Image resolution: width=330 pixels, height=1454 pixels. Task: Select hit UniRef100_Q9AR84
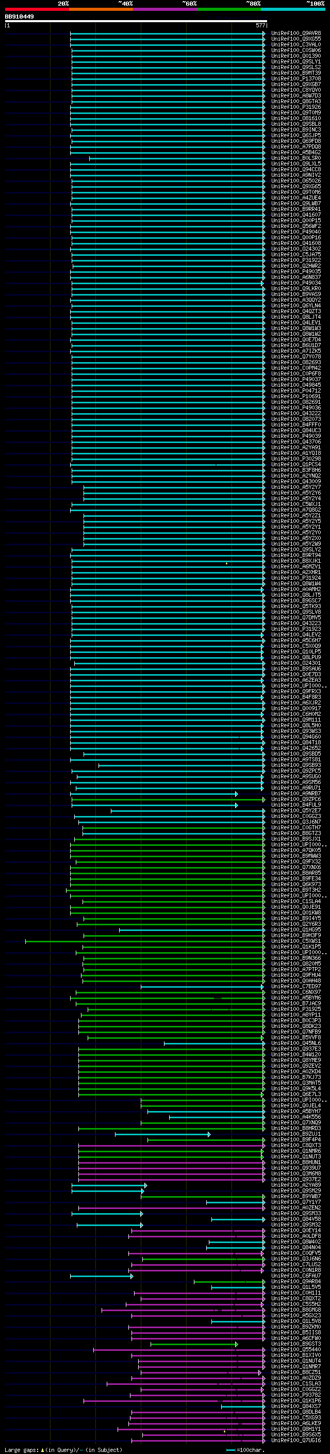point(296,1281)
